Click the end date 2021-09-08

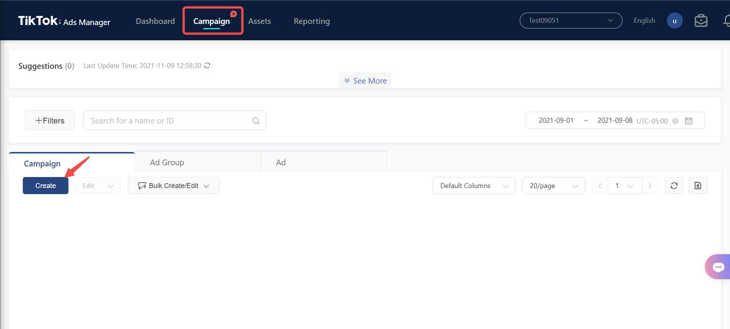[x=615, y=120]
